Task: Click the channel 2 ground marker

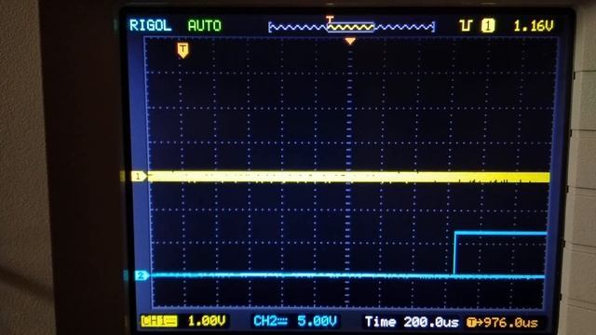Action: click(142, 275)
